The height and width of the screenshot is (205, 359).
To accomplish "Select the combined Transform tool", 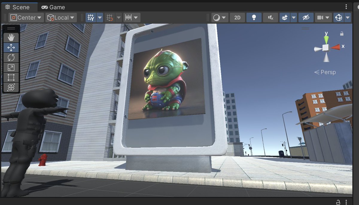I will 11,87.
